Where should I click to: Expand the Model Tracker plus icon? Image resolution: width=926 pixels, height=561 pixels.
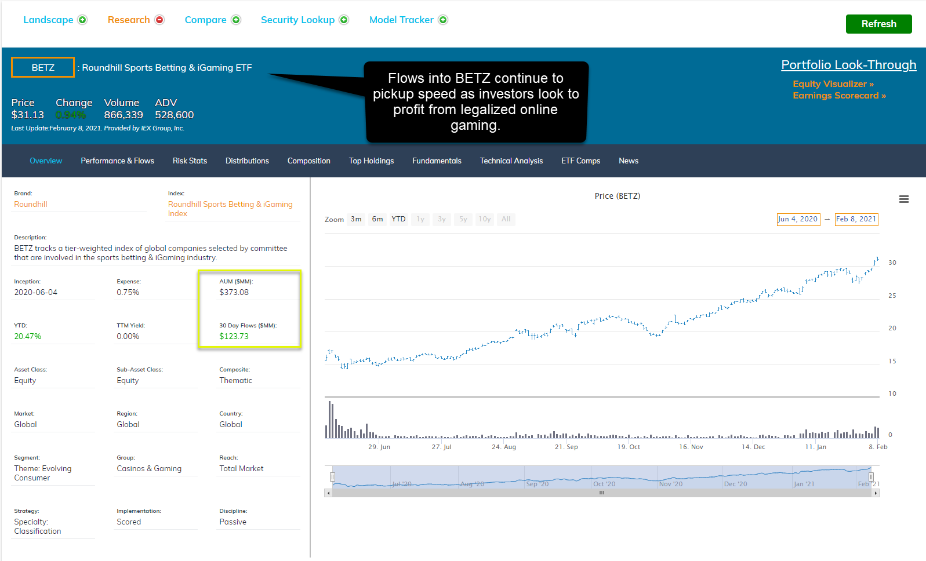pos(443,20)
